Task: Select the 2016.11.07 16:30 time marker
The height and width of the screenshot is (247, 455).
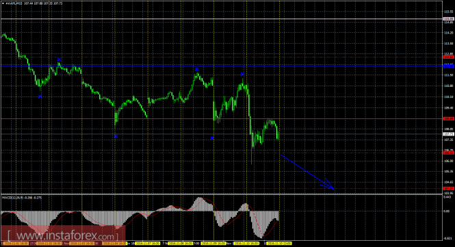Action: pyautogui.click(x=148, y=244)
